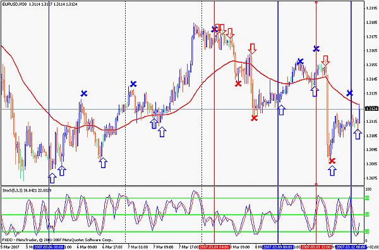
Task: Click the 6 Mar 09:00 time axis label
Action: 87,247
